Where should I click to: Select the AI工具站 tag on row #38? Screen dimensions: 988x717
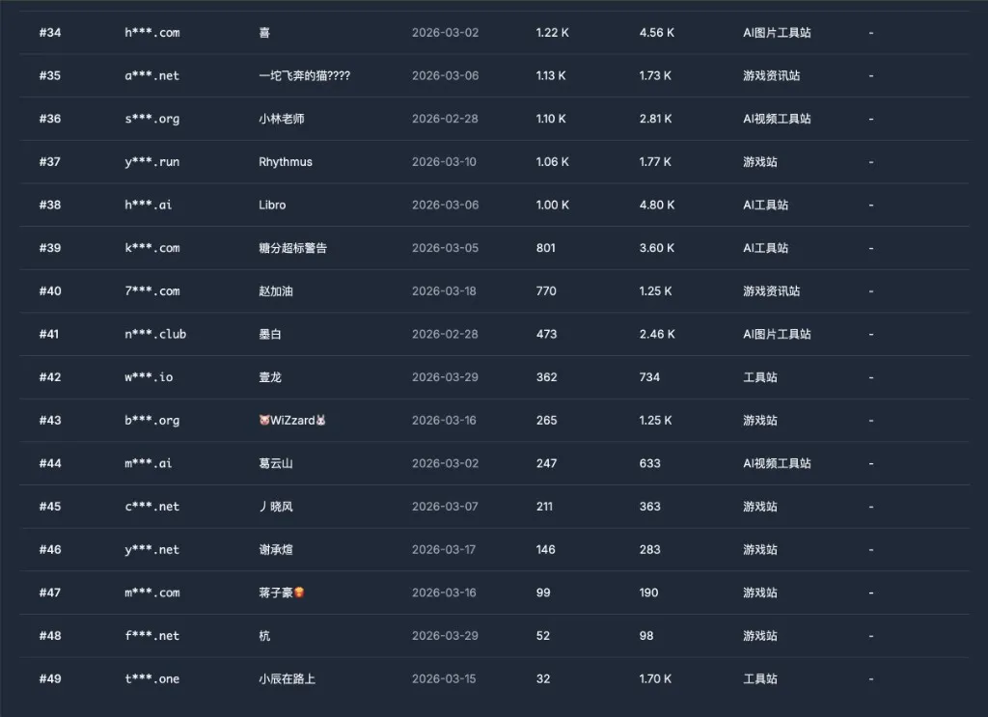(765, 205)
